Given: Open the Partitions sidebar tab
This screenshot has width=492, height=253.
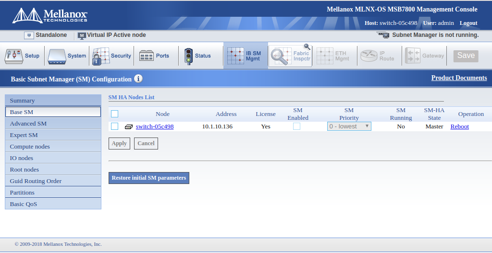Looking at the screenshot, I should pos(53,193).
